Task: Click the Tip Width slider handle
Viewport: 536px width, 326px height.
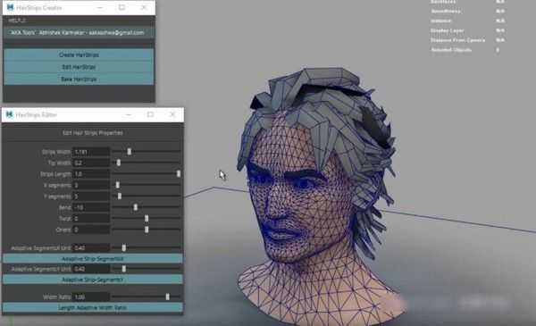Action: coord(119,163)
